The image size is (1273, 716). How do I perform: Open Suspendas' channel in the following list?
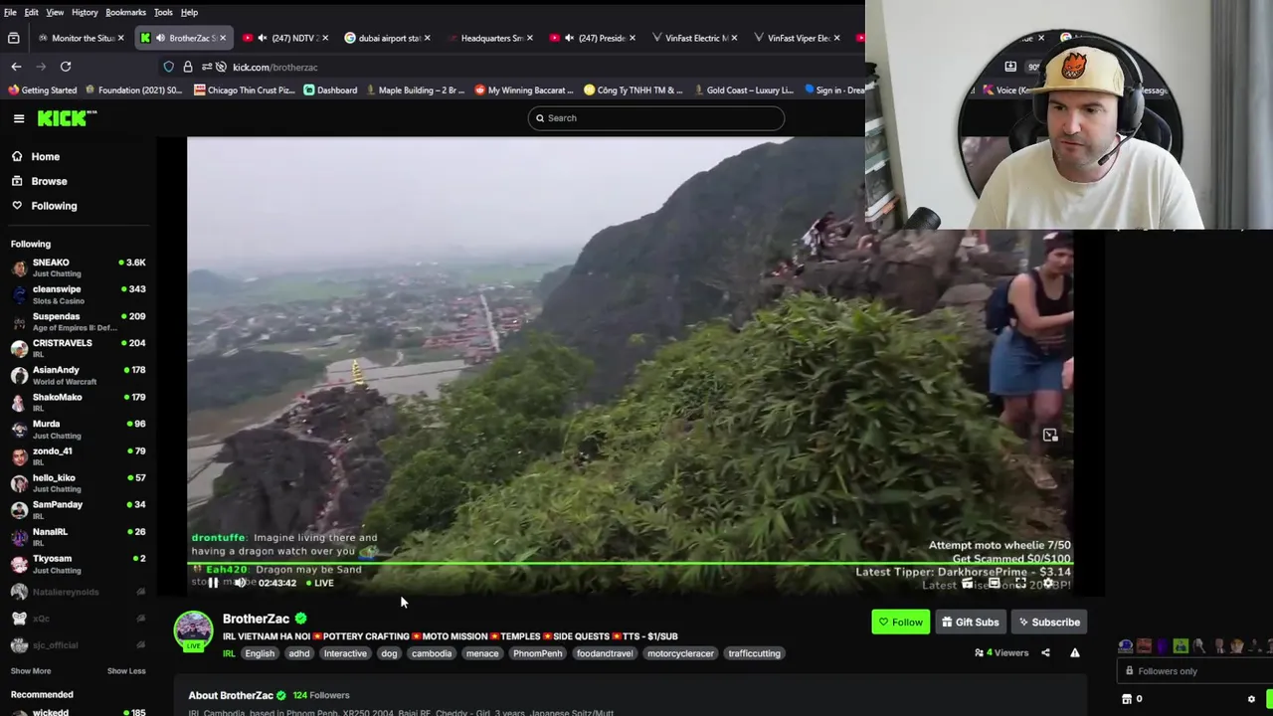click(x=78, y=321)
